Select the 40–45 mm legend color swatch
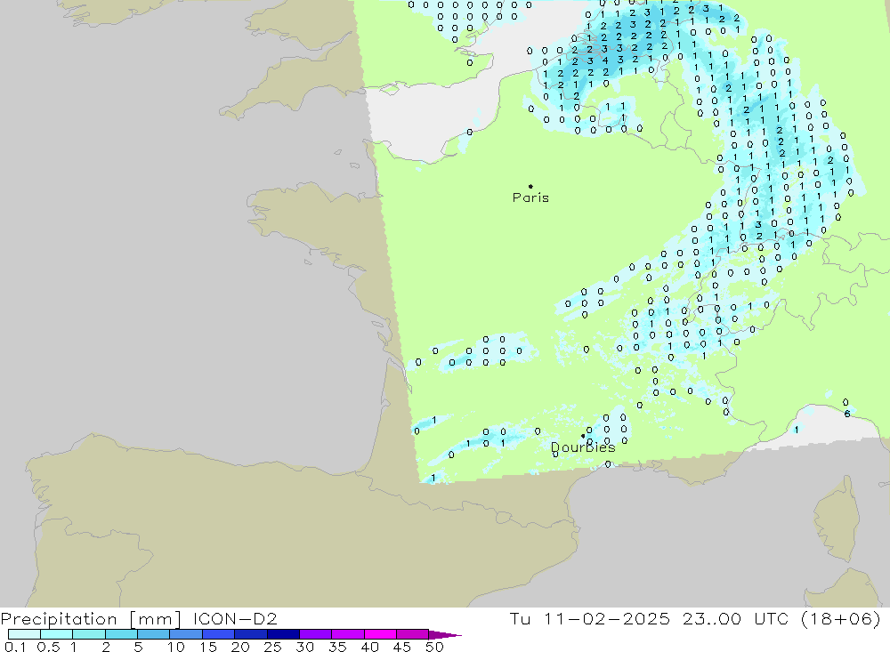This screenshot has width=890, height=652. (380, 634)
